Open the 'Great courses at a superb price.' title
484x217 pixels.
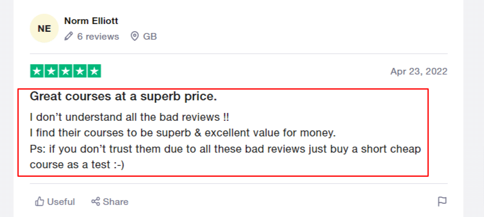tap(123, 97)
